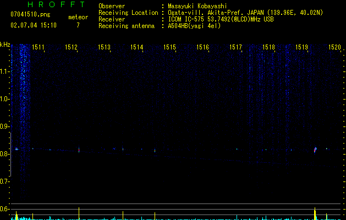The height and width of the screenshot is (220, 346).
Task: Click the 0.9 kHz frequency axis label
Action: (x=4, y=127)
